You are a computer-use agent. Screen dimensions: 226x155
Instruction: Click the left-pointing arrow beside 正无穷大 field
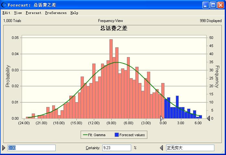click(x=162, y=148)
